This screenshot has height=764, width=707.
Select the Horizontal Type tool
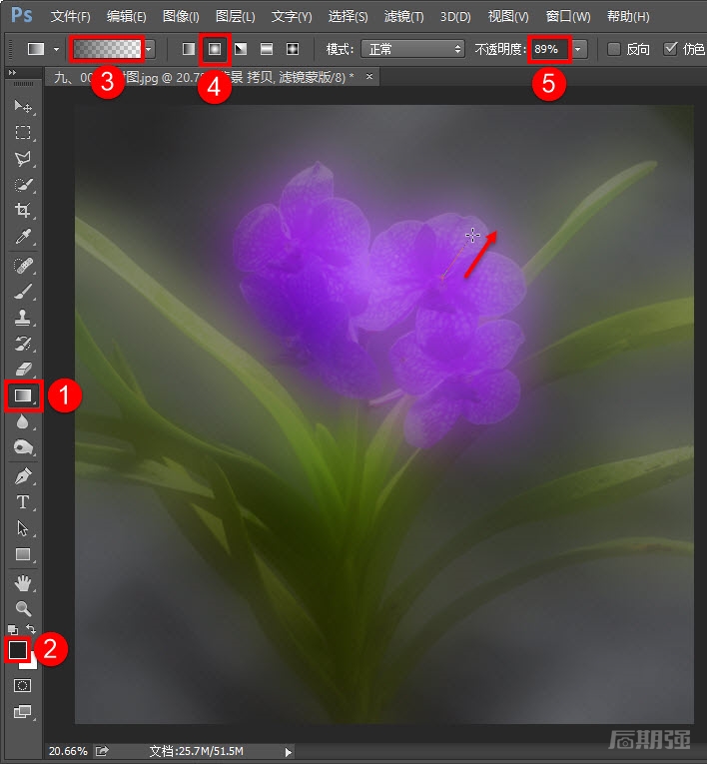pyautogui.click(x=23, y=502)
